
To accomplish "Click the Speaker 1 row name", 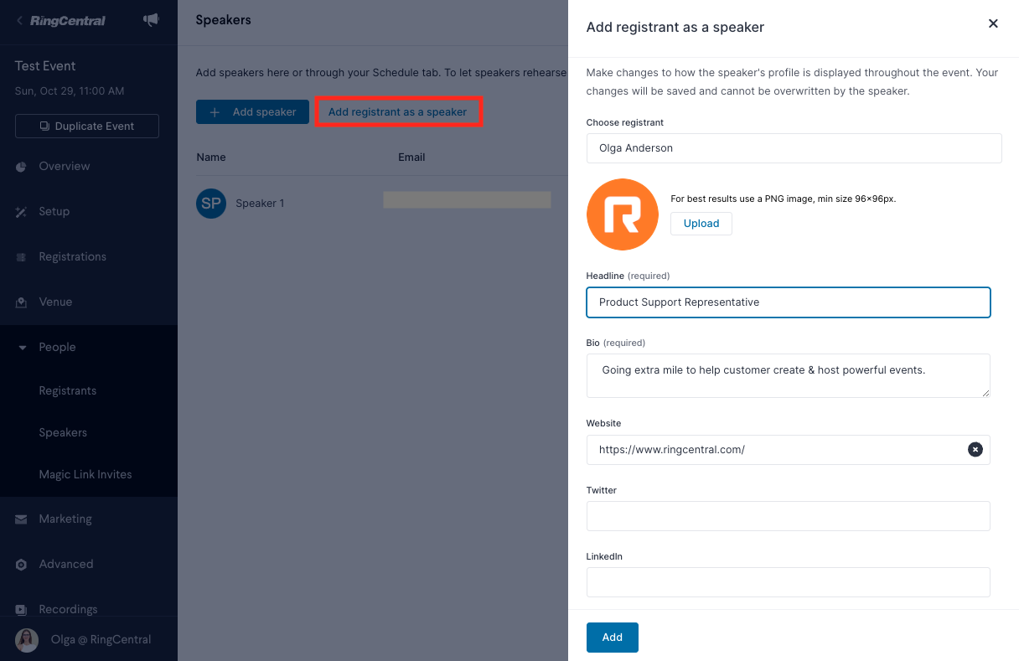I will pos(260,203).
